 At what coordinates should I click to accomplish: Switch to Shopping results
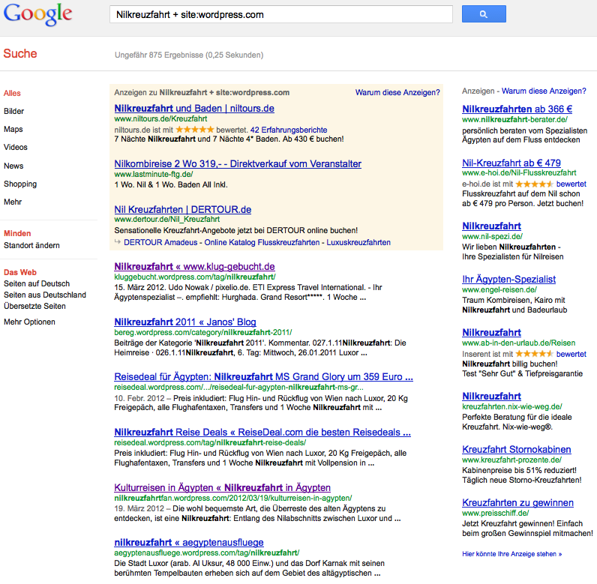[x=20, y=184]
